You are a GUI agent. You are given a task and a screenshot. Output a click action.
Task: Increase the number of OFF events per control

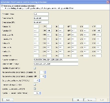click(45, 76)
